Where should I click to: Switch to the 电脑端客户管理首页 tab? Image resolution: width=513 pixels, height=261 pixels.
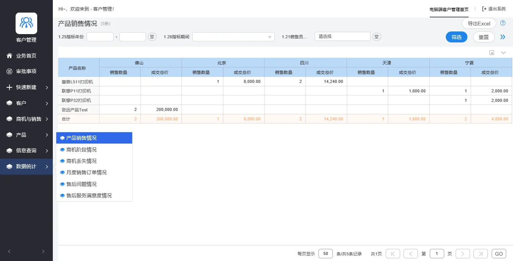tap(449, 9)
